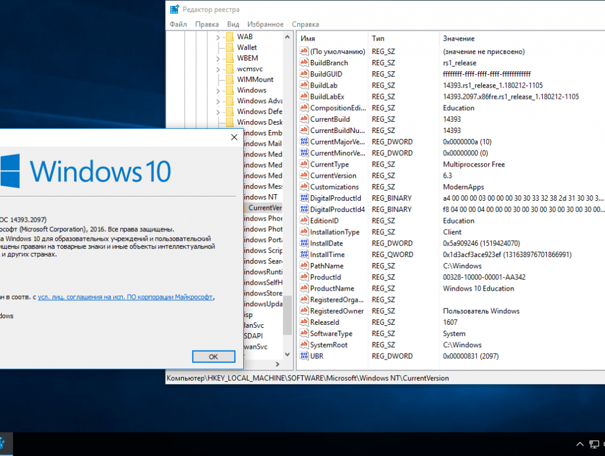The height and width of the screenshot is (456, 605).
Task: Select the CompositionEdi... value icon
Action: [304, 107]
